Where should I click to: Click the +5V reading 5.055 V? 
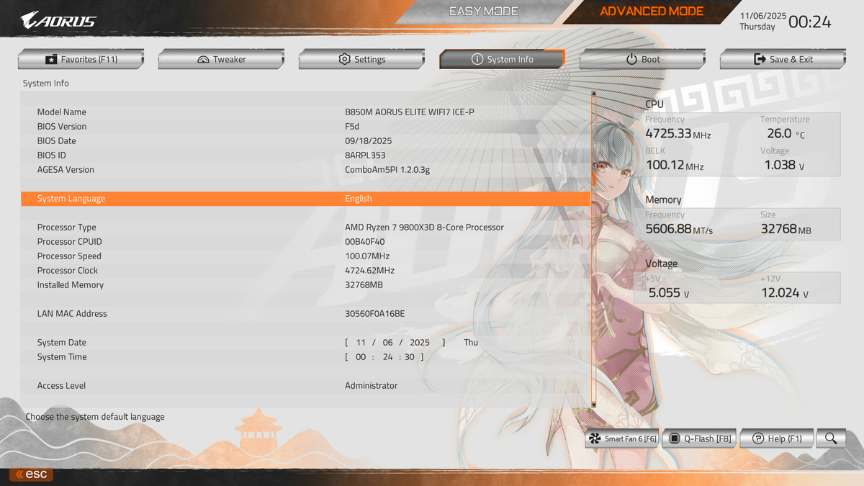tap(669, 294)
